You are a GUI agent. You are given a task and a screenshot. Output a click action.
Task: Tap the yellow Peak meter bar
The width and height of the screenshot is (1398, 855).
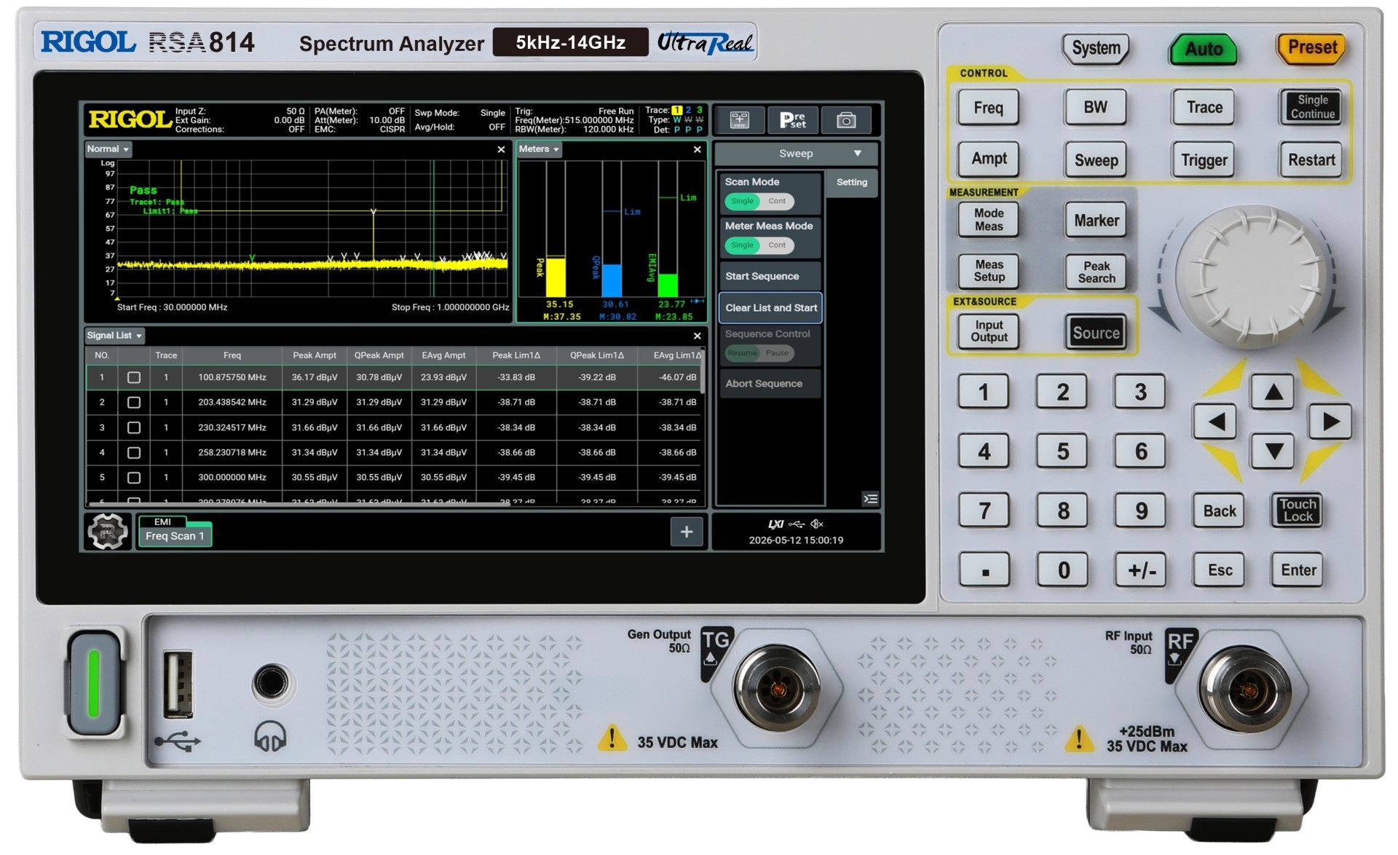pos(556,277)
